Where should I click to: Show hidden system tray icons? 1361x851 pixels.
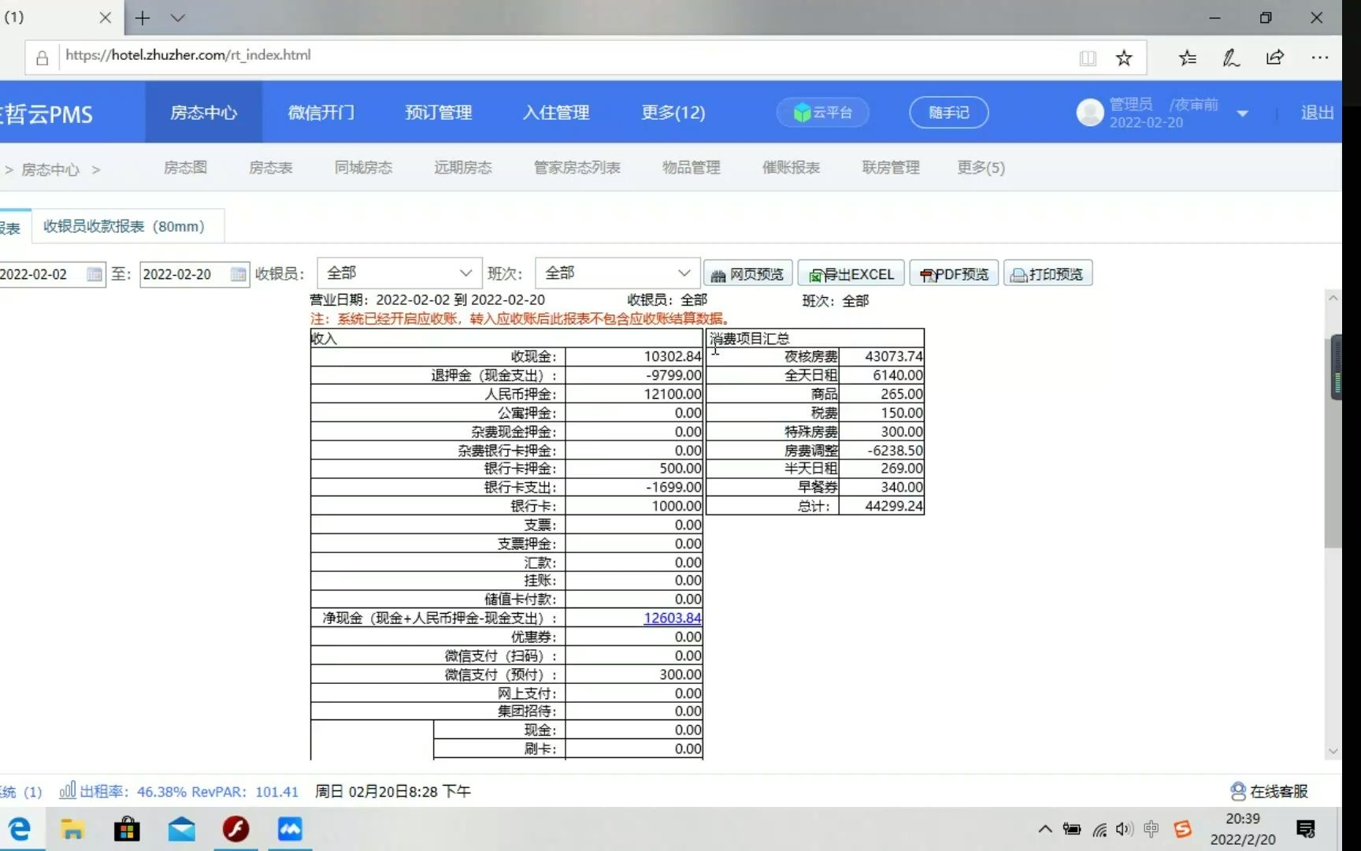click(1045, 829)
